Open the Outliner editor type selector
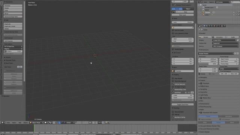 tap(200, 2)
